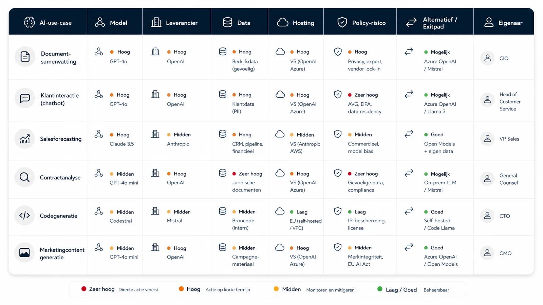Click the building icon beside Anthropic
The height and width of the screenshot is (305, 543).
[155, 134]
